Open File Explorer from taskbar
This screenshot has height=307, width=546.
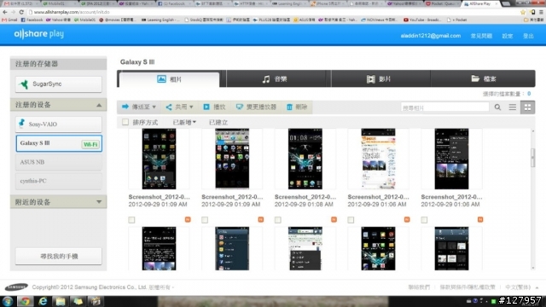pyautogui.click(x=61, y=301)
